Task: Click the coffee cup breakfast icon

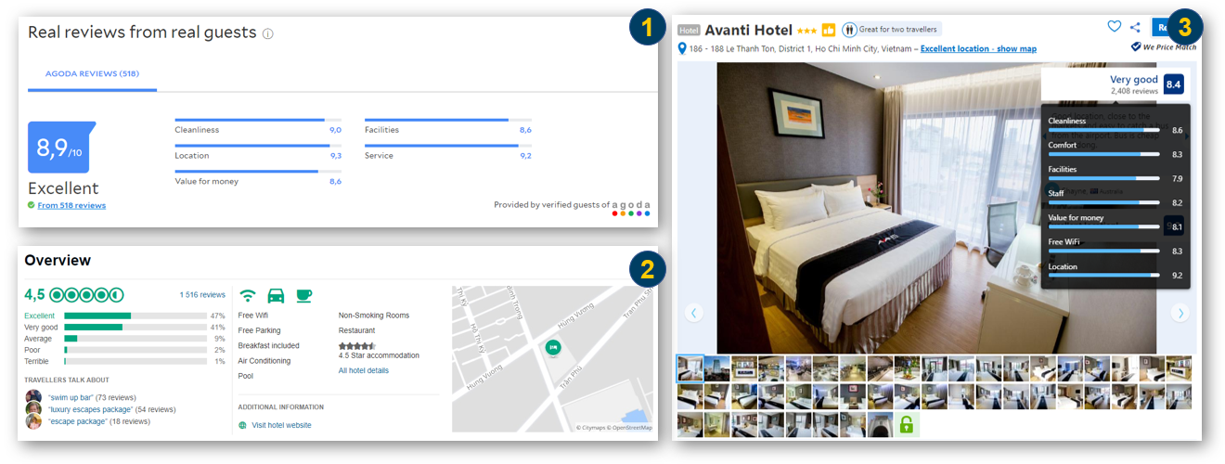Action: pyautogui.click(x=304, y=296)
